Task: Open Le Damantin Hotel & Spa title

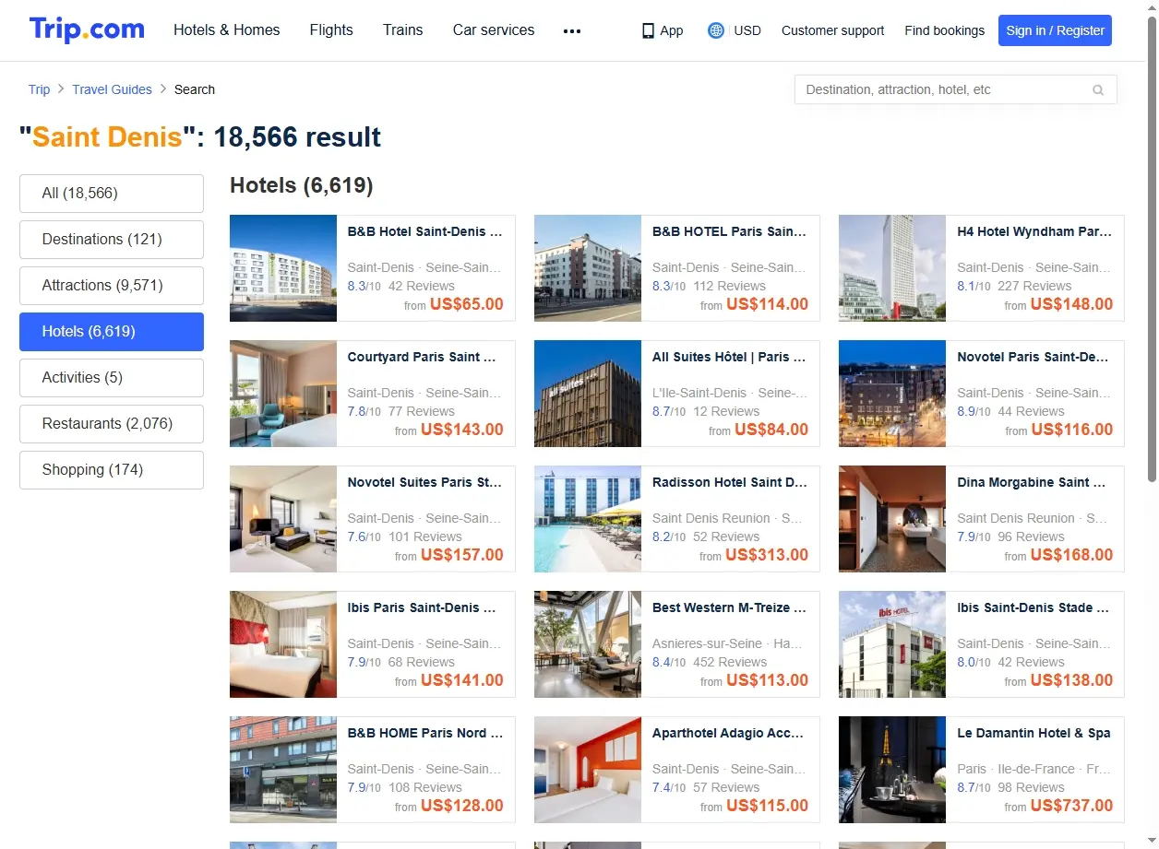Action: pos(1034,734)
